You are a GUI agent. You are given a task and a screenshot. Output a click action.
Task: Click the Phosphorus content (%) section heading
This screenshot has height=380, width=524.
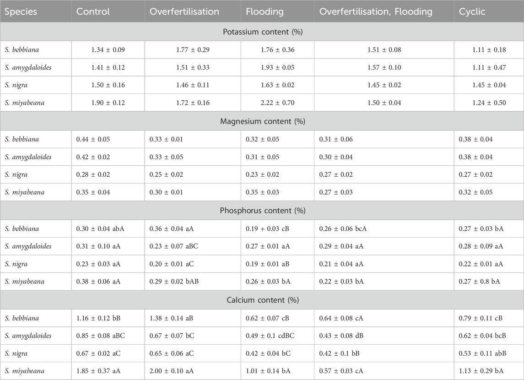coord(262,211)
